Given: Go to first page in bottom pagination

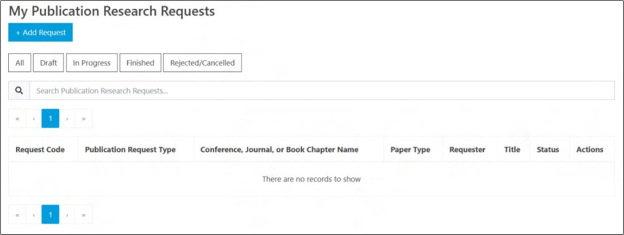Looking at the screenshot, I should tap(17, 215).
